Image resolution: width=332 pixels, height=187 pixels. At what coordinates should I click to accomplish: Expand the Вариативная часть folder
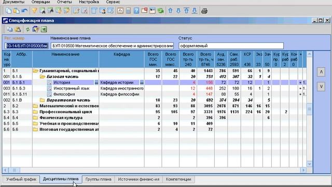pyautogui.click(x=43, y=100)
